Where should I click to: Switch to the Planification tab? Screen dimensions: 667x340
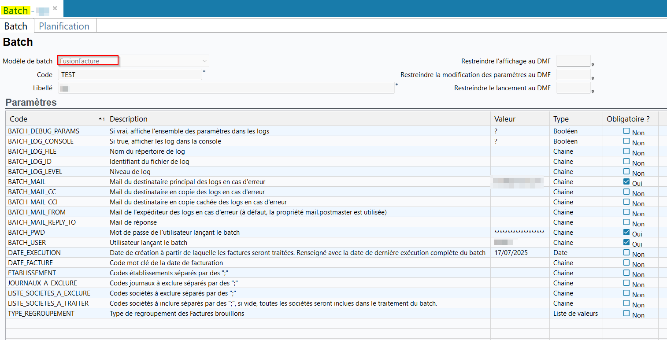(x=64, y=26)
